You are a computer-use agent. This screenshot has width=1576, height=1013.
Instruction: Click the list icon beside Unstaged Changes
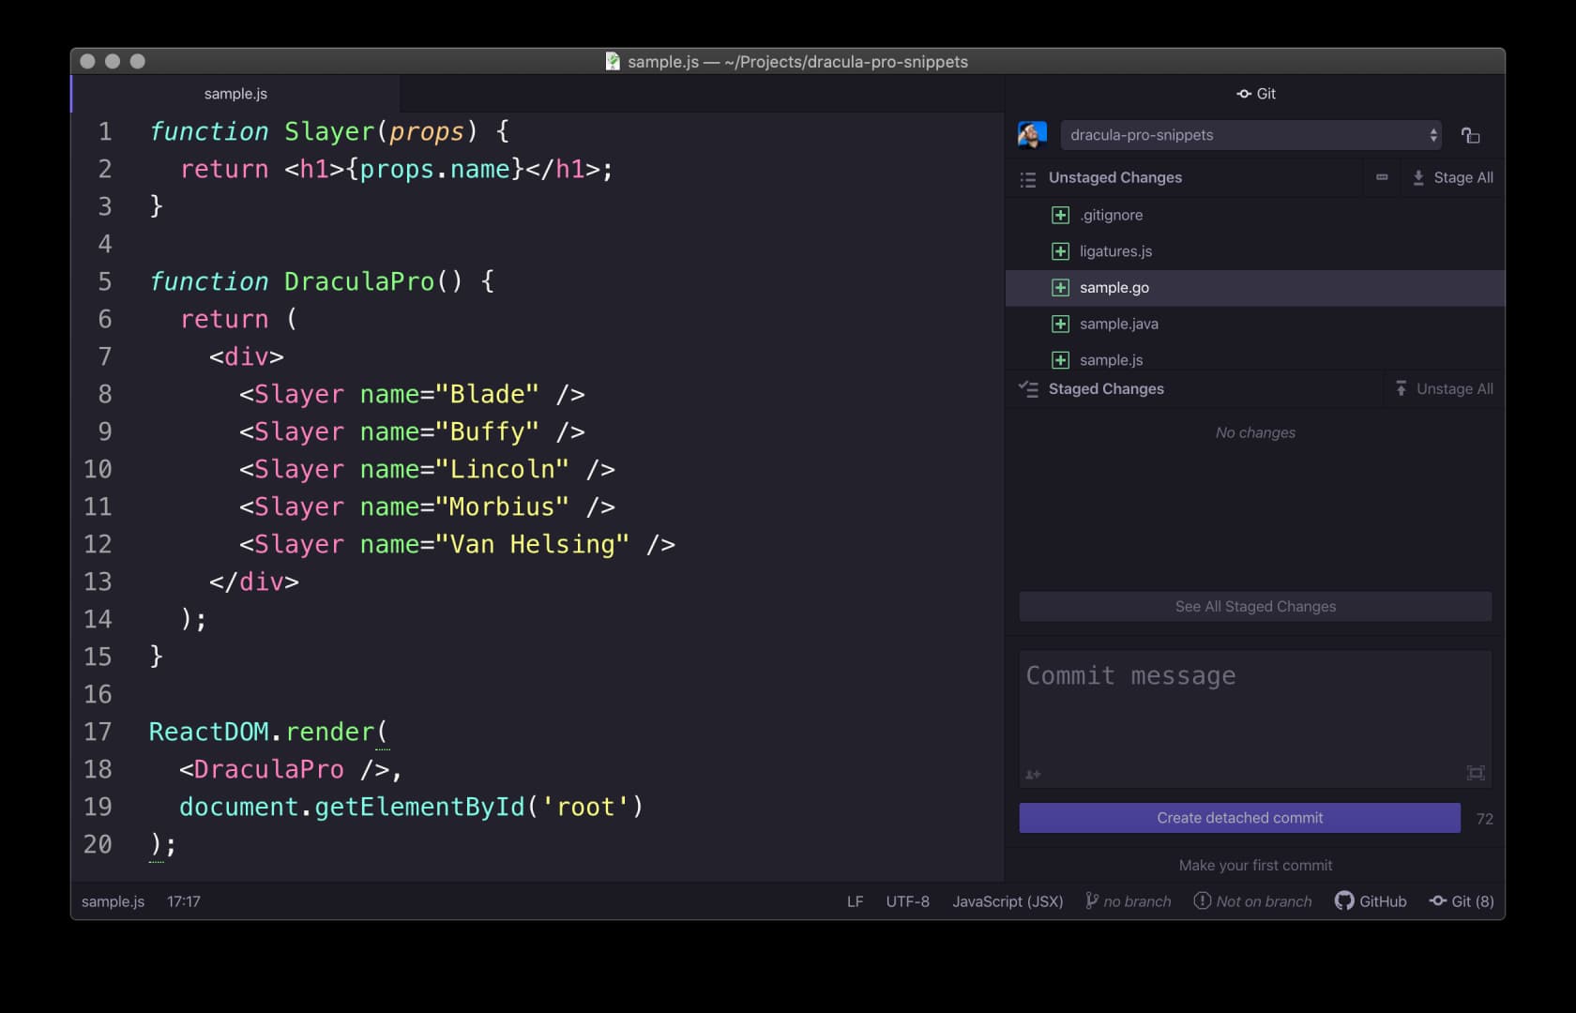(1028, 178)
